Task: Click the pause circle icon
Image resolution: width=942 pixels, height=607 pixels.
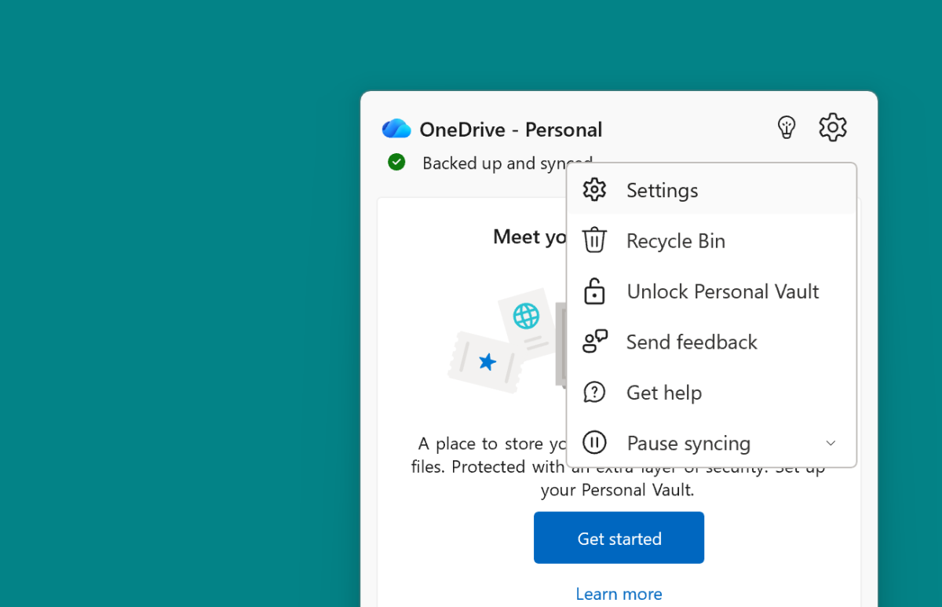Action: click(x=594, y=443)
